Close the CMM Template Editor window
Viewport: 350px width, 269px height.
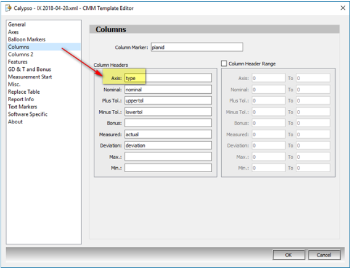(343, 8)
